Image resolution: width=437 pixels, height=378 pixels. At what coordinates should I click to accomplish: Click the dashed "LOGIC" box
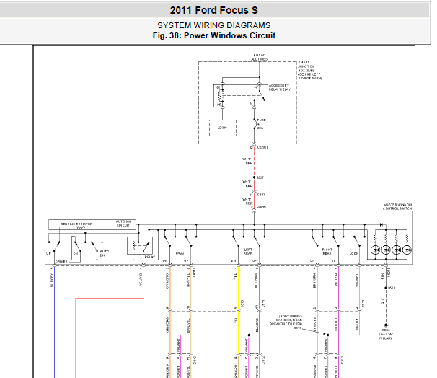tap(223, 128)
